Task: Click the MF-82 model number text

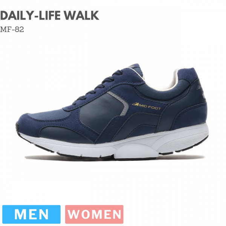Action: pyautogui.click(x=12, y=29)
